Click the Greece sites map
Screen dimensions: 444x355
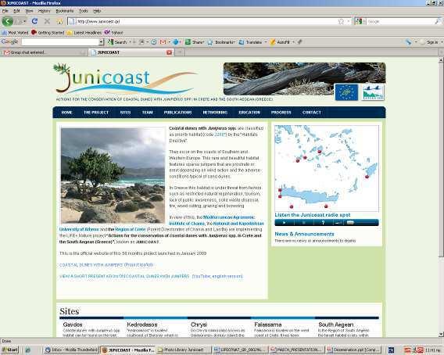[x=327, y=168]
